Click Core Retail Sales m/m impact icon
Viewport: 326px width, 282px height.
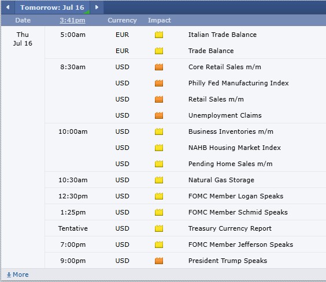pos(159,67)
